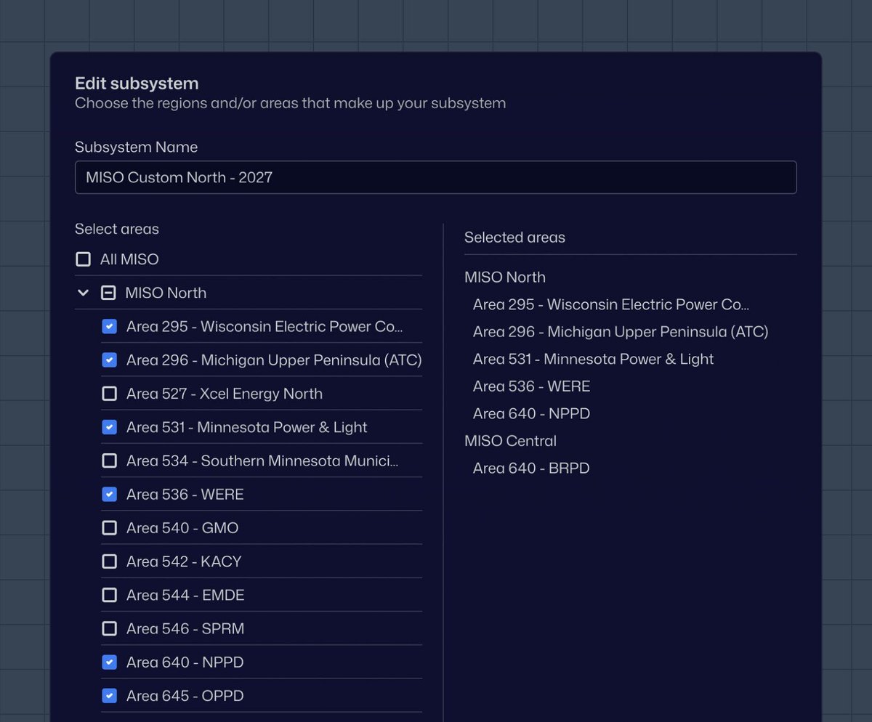Check Area 546 SPRM checkbox
The width and height of the screenshot is (872, 722).
pyautogui.click(x=109, y=628)
